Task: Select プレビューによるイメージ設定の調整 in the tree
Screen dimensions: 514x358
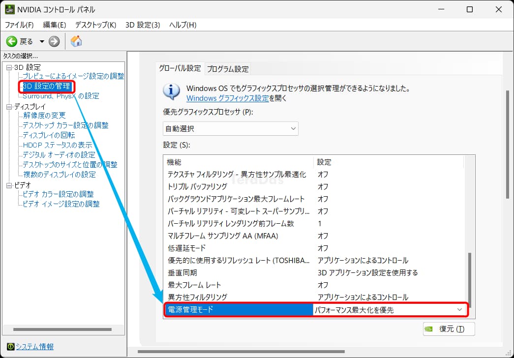Action: [x=73, y=76]
